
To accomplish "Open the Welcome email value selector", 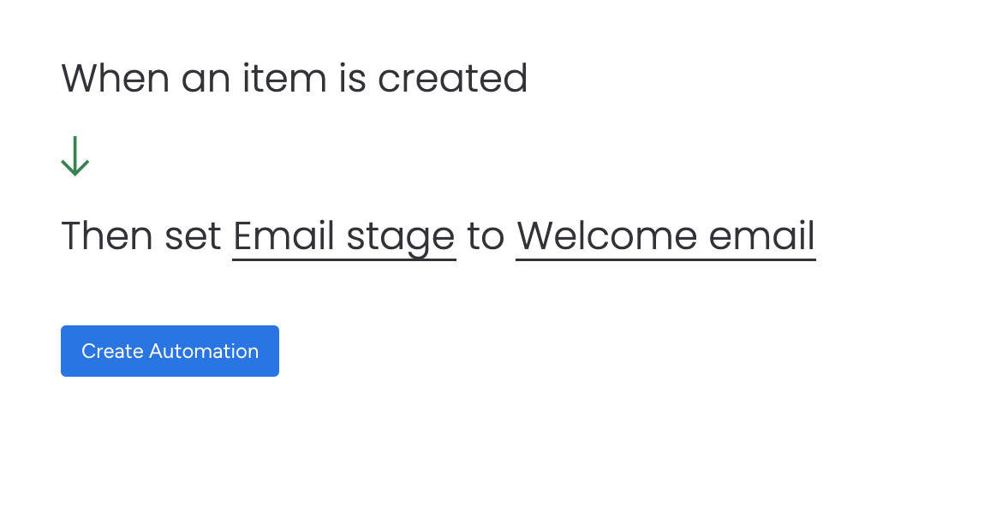I will [665, 237].
